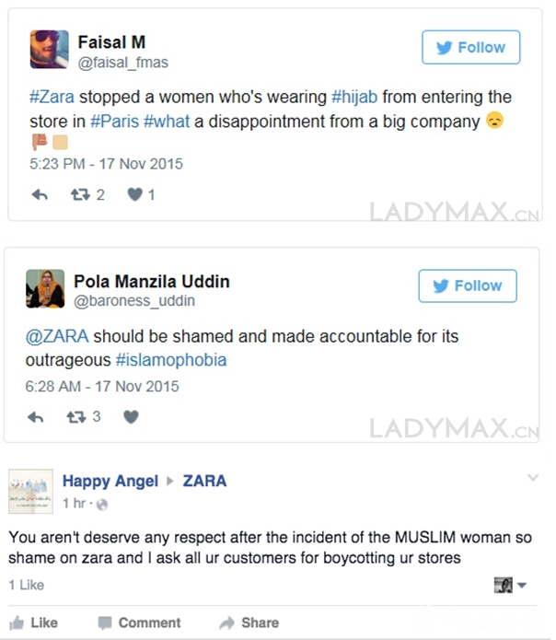Follow Pola Manzila Uddin on Twitter
Image resolution: width=556 pixels, height=640 pixels.
click(468, 285)
